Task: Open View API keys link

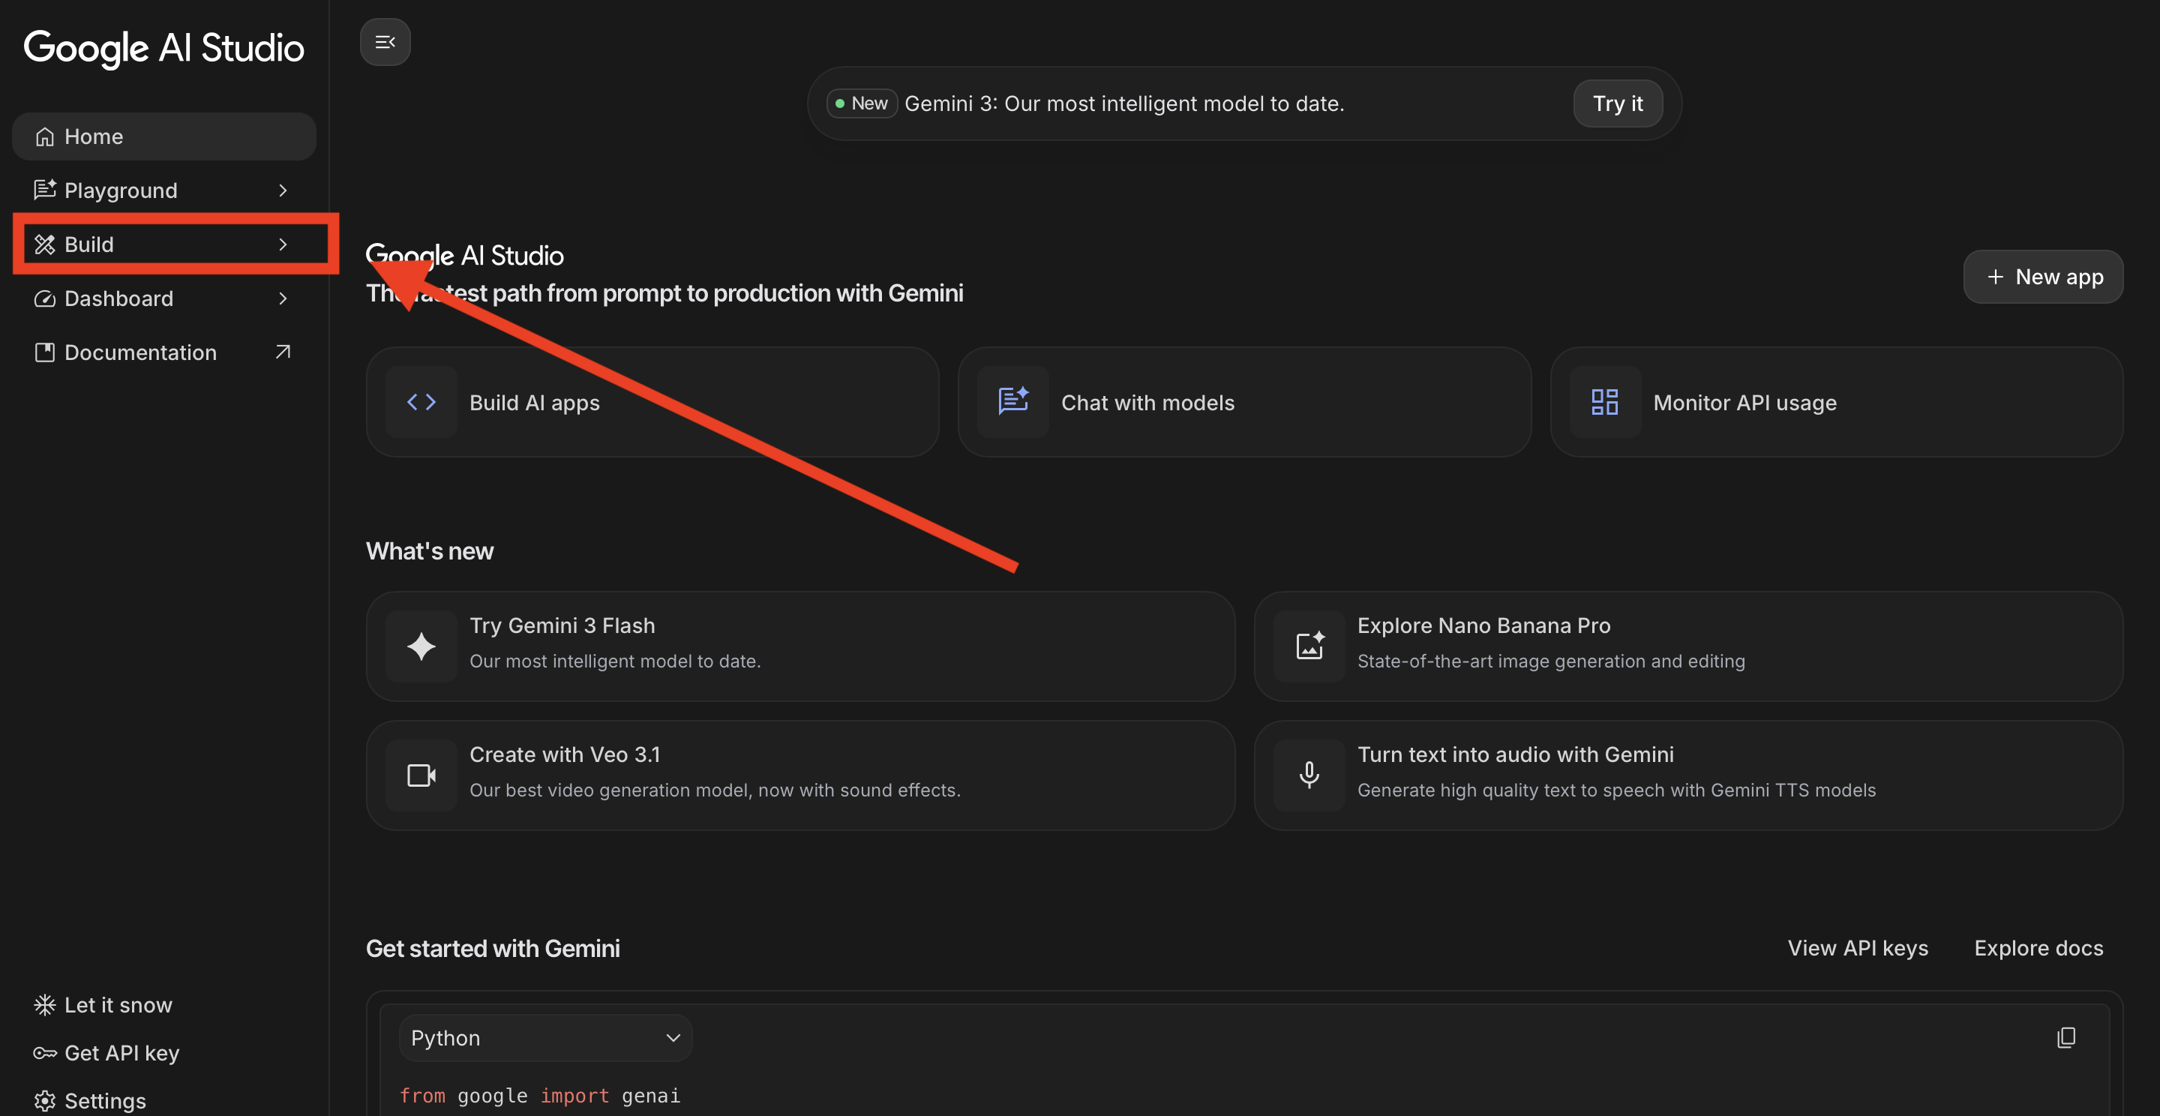Action: click(1857, 948)
